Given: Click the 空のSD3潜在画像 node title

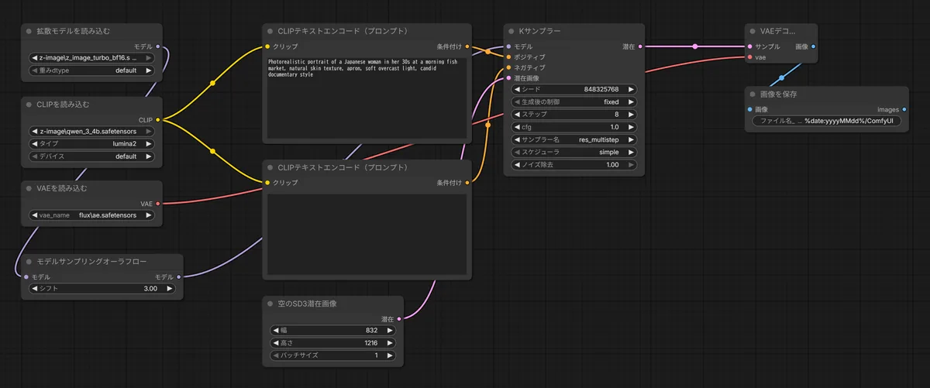Looking at the screenshot, I should [x=307, y=304].
